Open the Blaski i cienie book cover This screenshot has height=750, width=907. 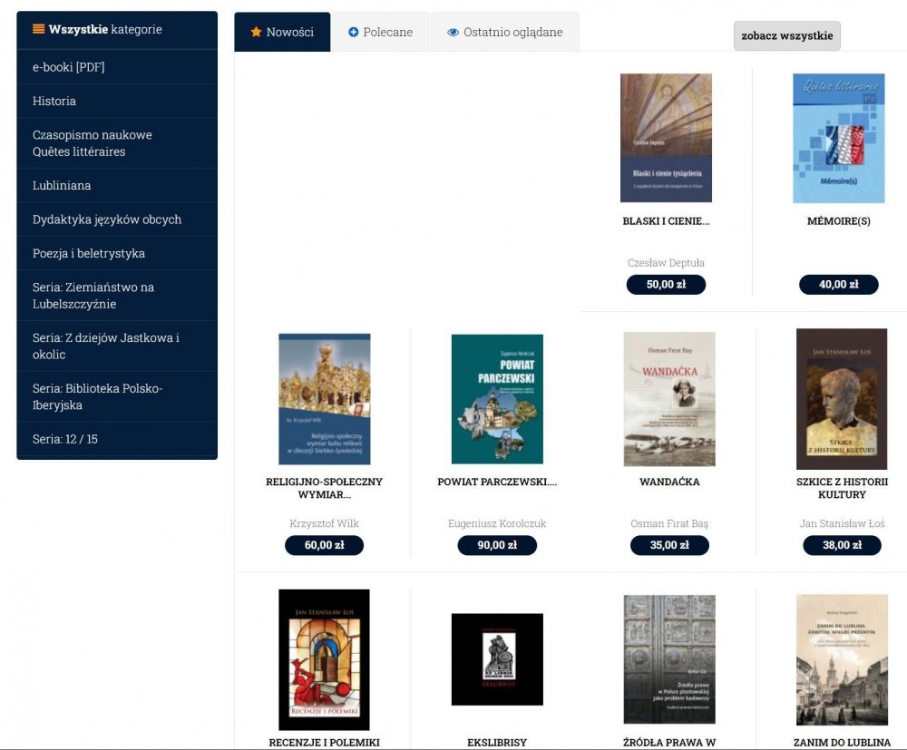(x=666, y=138)
